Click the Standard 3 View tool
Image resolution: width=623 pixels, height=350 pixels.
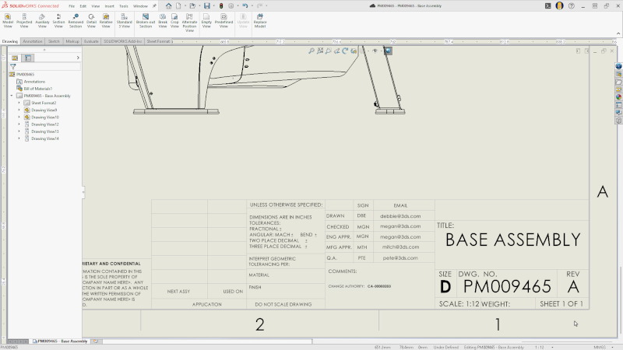click(125, 19)
